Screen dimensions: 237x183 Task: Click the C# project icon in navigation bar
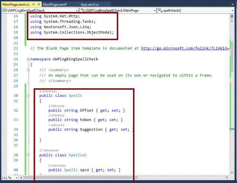pos(5,10)
